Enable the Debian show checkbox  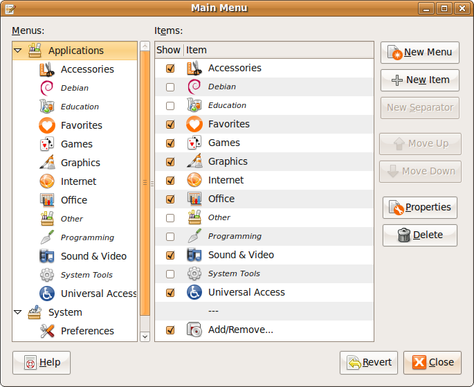(x=170, y=87)
